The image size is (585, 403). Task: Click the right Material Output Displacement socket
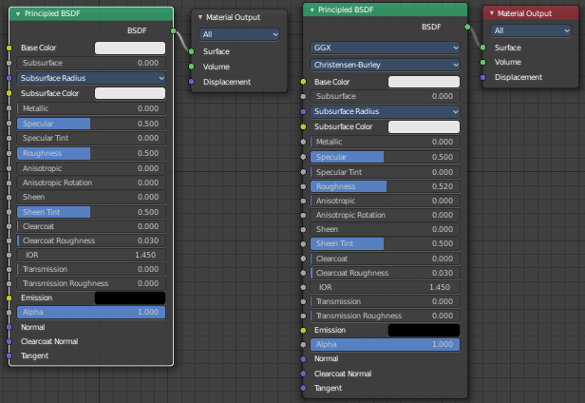(483, 77)
